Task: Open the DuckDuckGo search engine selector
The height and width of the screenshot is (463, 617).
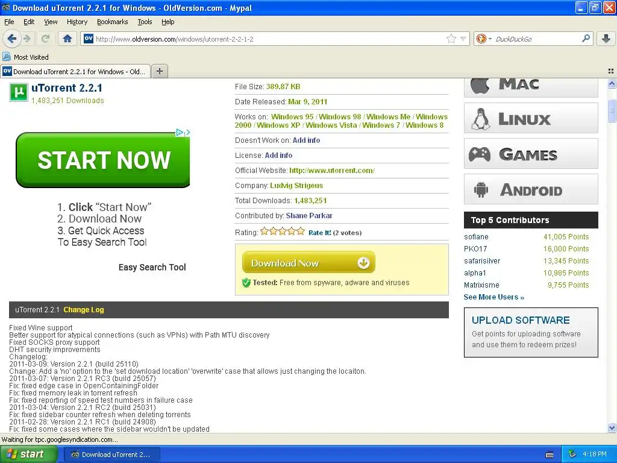Action: pos(484,39)
